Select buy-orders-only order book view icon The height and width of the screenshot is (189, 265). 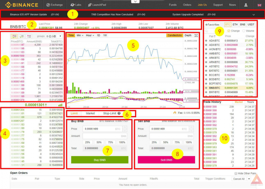pyautogui.click(x=22, y=36)
